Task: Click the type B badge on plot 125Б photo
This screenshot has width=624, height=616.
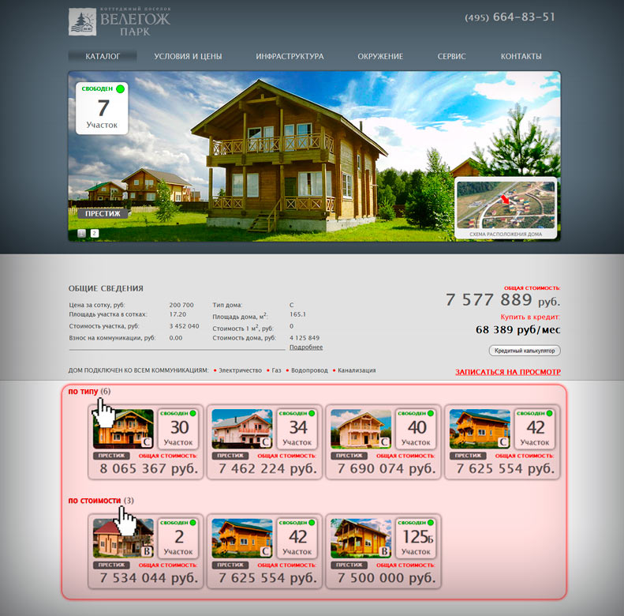Action: [x=385, y=551]
